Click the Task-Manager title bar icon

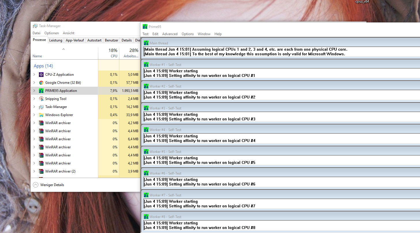(35, 26)
